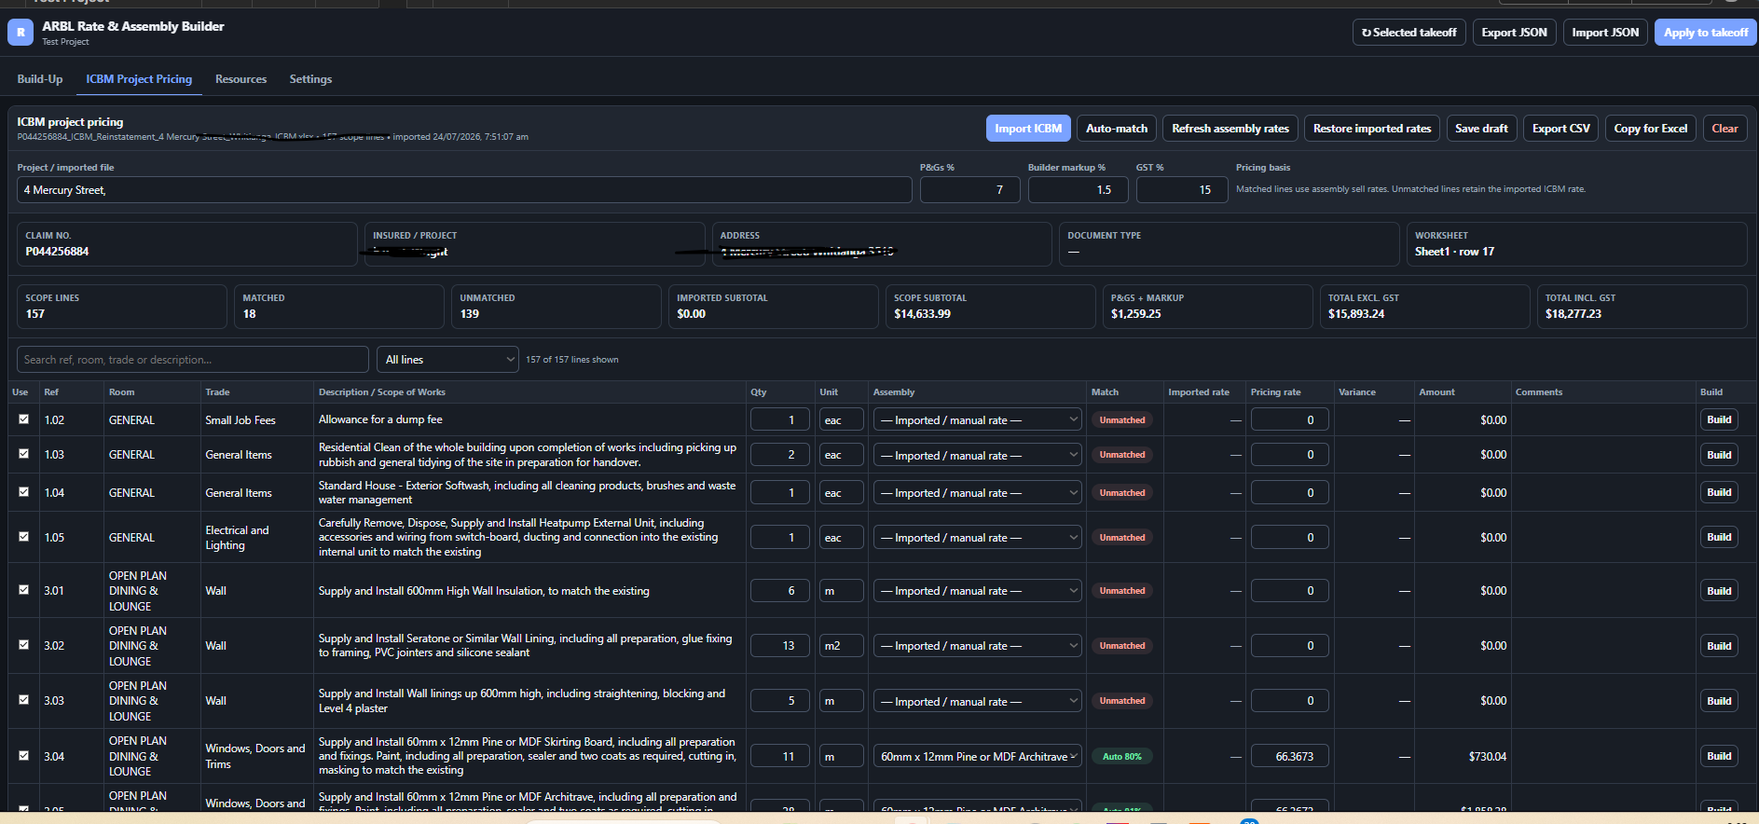Open assembly dropdown for Residential Clean line 1.03

pyautogui.click(x=977, y=456)
